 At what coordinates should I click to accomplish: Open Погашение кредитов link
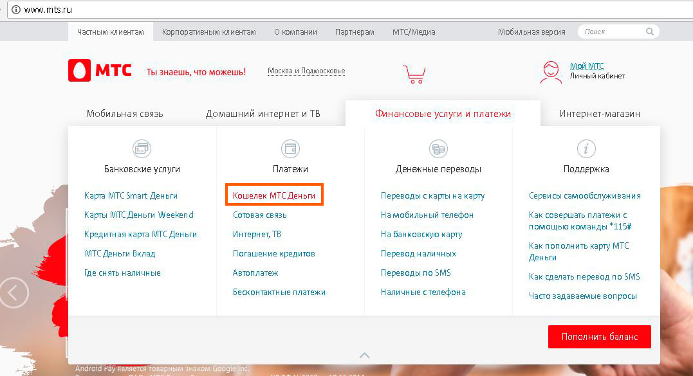[273, 254]
